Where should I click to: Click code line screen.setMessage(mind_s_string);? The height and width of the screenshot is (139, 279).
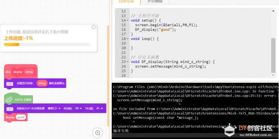tap(171, 66)
